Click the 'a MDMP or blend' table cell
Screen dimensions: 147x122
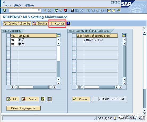(101, 40)
